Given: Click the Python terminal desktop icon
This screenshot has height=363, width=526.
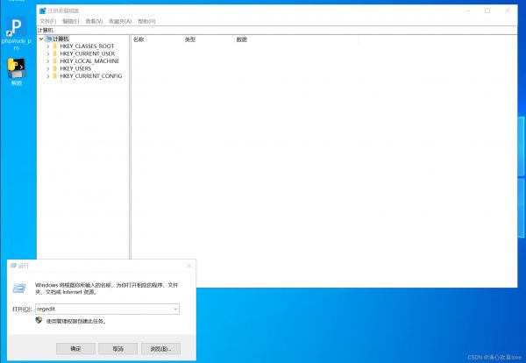Looking at the screenshot, I should pos(16,68).
